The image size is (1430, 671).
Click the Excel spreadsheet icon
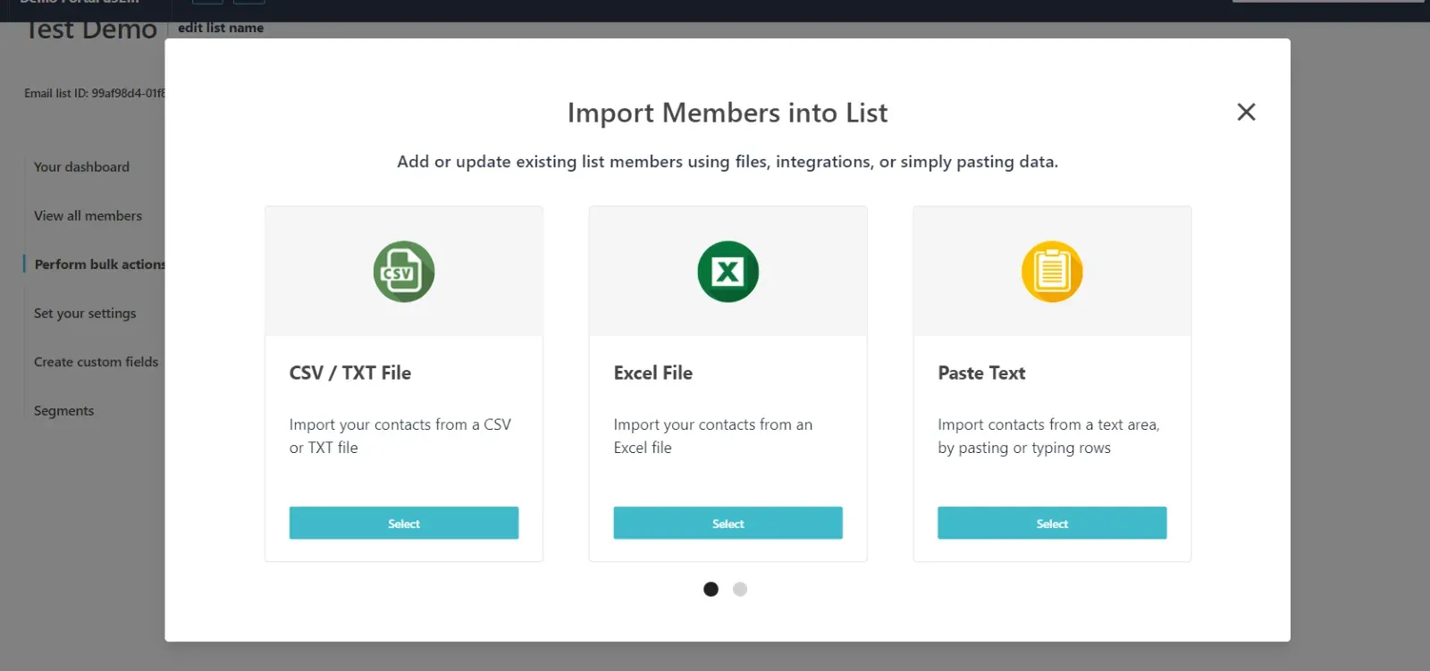[728, 272]
